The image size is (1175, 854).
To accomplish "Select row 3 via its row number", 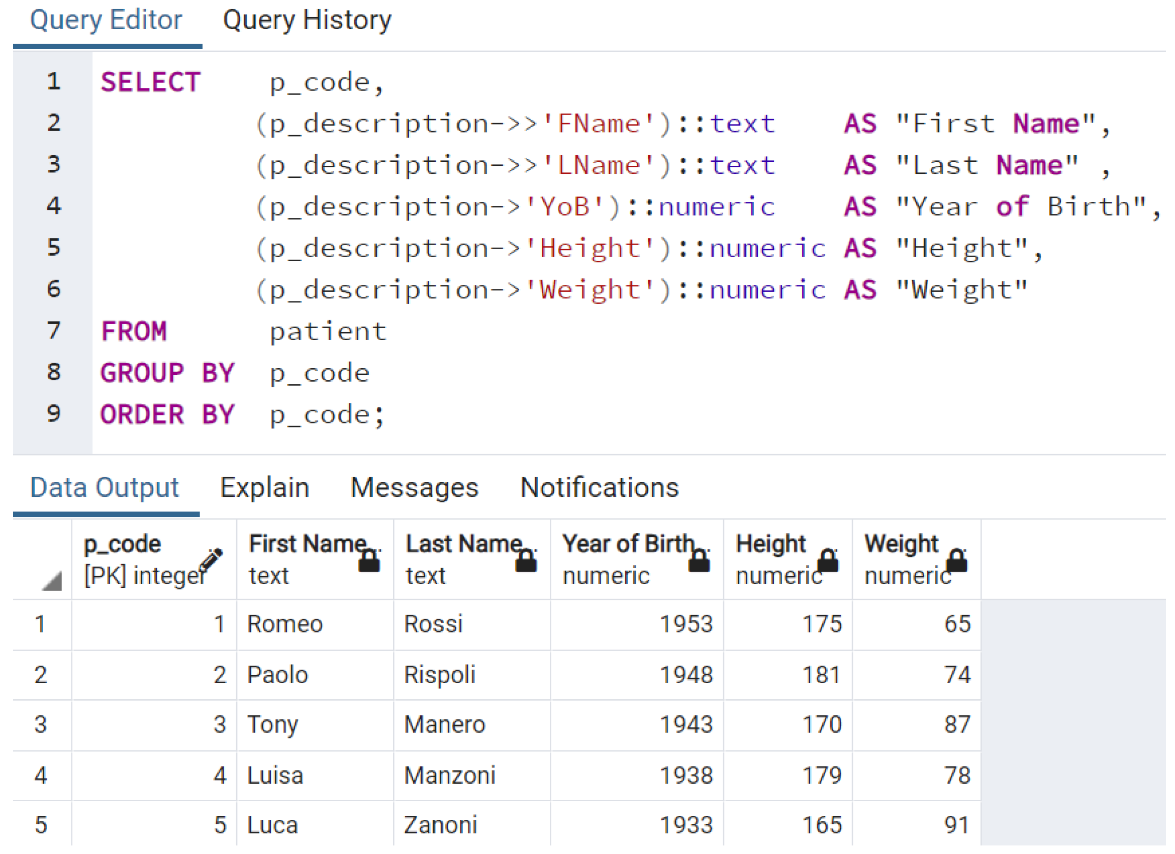I will (42, 725).
